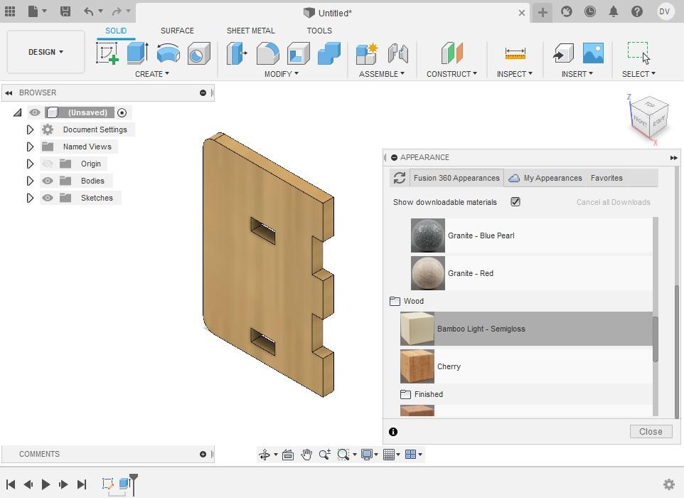Viewport: 684px width, 498px height.
Task: Save the document with the Save icon
Action: pos(65,11)
